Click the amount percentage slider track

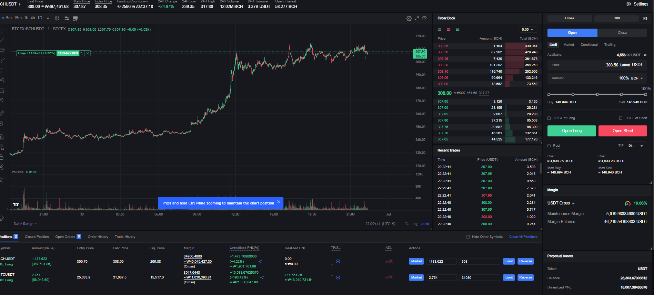(597, 94)
